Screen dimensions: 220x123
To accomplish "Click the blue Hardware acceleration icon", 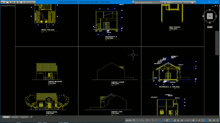I will pos(207,120).
